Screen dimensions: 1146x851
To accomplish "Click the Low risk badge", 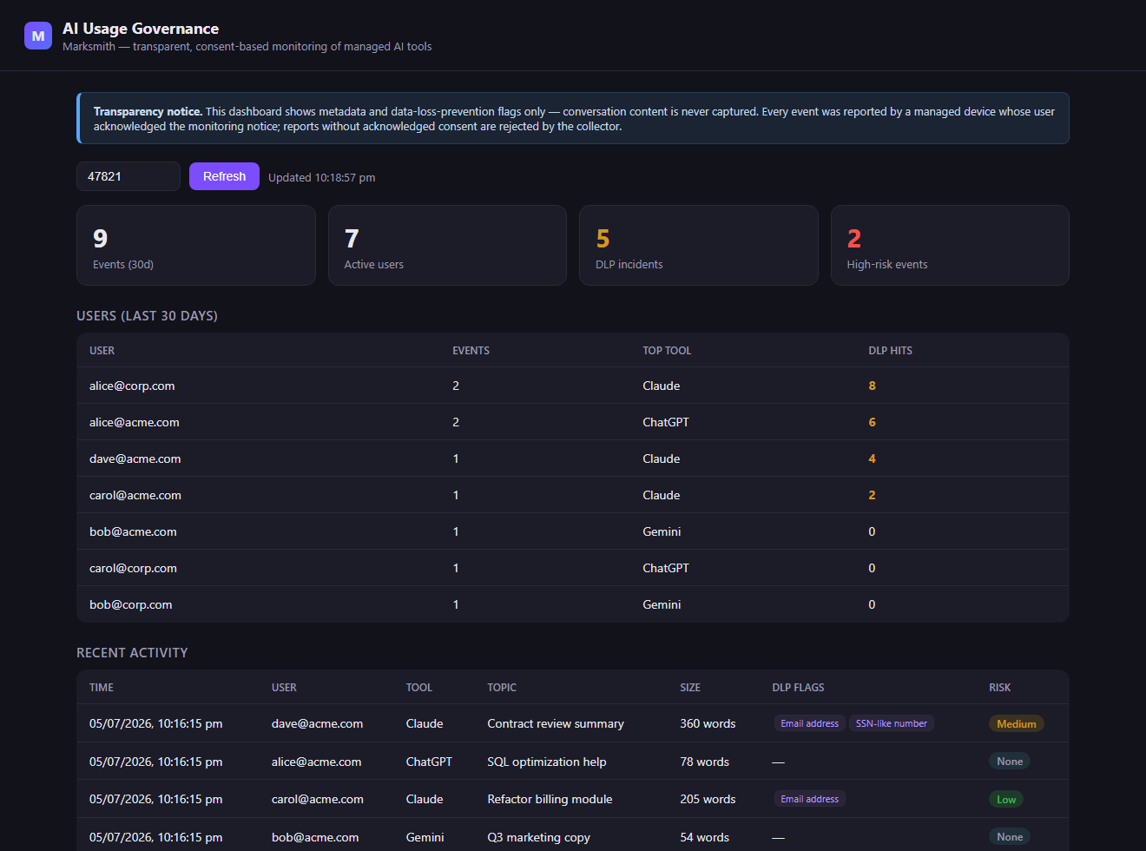I will (1006, 799).
